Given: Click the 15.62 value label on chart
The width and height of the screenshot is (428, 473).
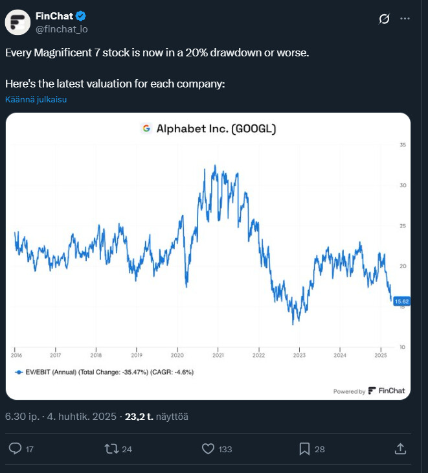Looking at the screenshot, I should (x=402, y=301).
